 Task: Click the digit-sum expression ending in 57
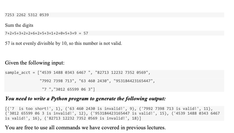(x=46, y=33)
